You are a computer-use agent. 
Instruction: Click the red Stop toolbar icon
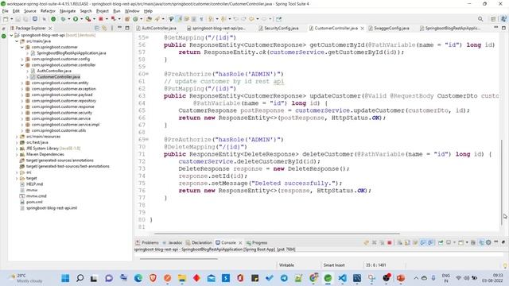tap(101, 19)
